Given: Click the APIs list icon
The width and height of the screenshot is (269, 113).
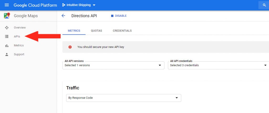Looking at the screenshot, I should [7, 37].
